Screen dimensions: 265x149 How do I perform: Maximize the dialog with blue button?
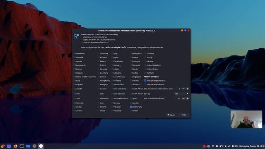pyautogui.click(x=185, y=31)
